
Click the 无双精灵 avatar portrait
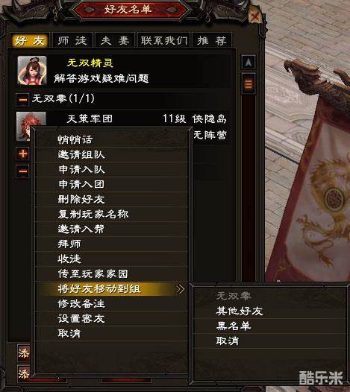tap(32, 71)
